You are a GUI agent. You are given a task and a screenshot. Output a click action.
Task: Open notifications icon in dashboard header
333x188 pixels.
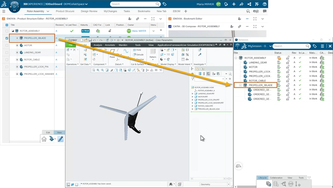(226, 4)
